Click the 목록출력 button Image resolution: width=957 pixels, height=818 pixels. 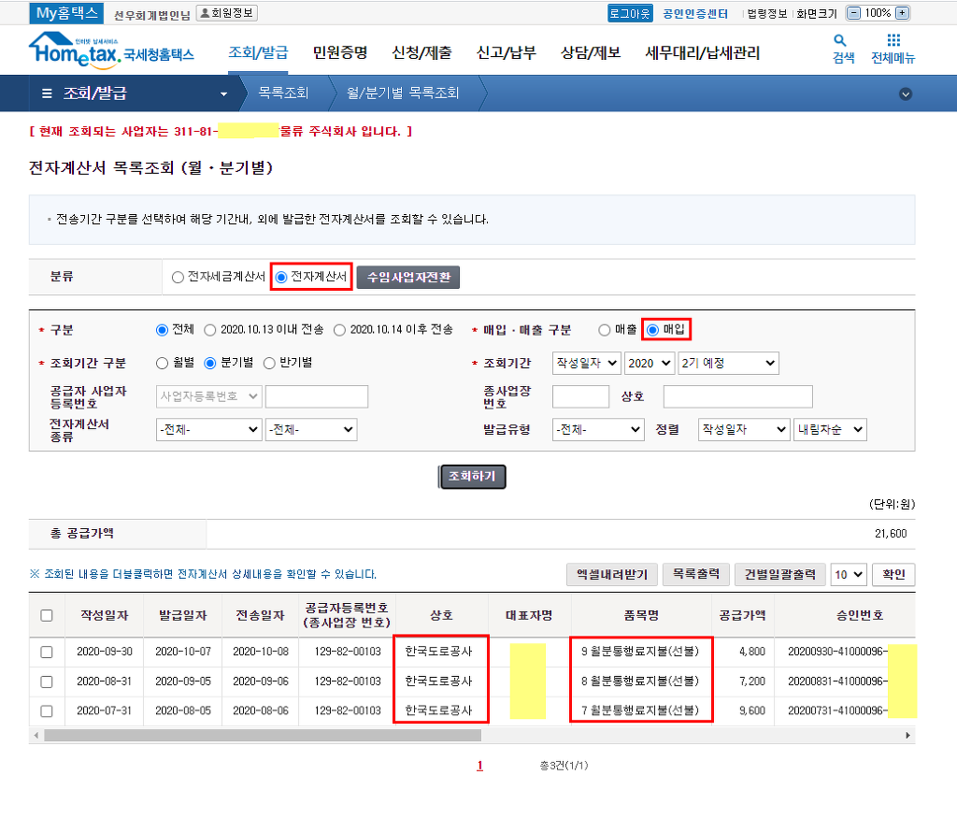coord(695,574)
